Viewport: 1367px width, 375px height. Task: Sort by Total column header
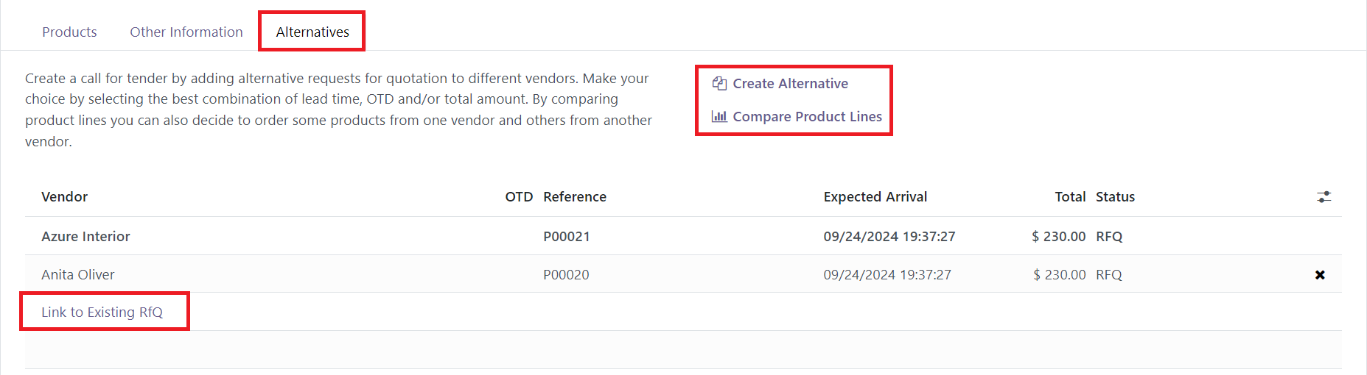[1070, 196]
